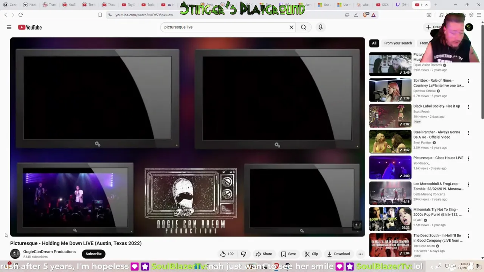Open Brave Rewards triangle icon
Screen dimensions: 484x272
(373, 15)
